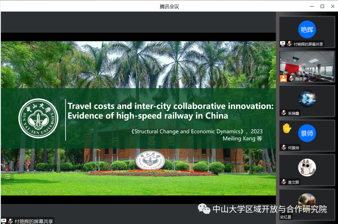Click 付艳辉 tile screen share icon
Image resolution: width=338 pixels, height=224 pixels.
[283, 44]
